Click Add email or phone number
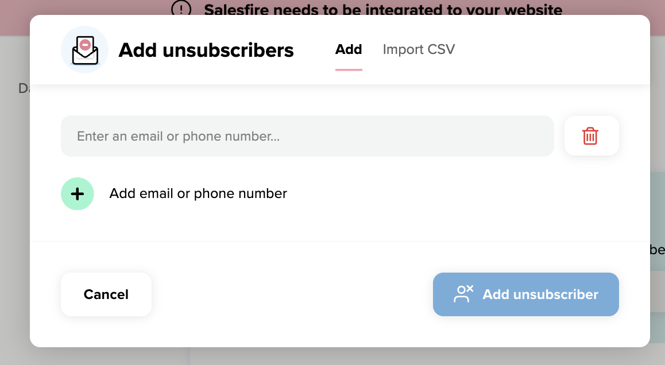This screenshot has width=665, height=365. pos(198,193)
